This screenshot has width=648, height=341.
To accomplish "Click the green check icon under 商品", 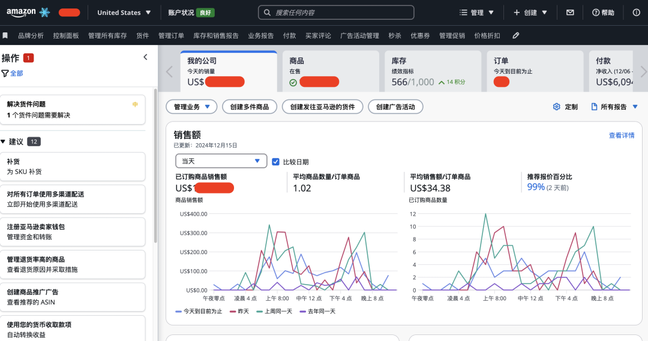I will point(293,83).
